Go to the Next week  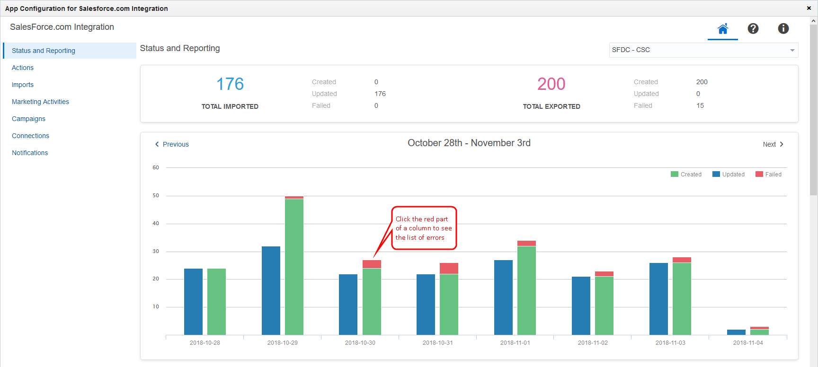[773, 144]
